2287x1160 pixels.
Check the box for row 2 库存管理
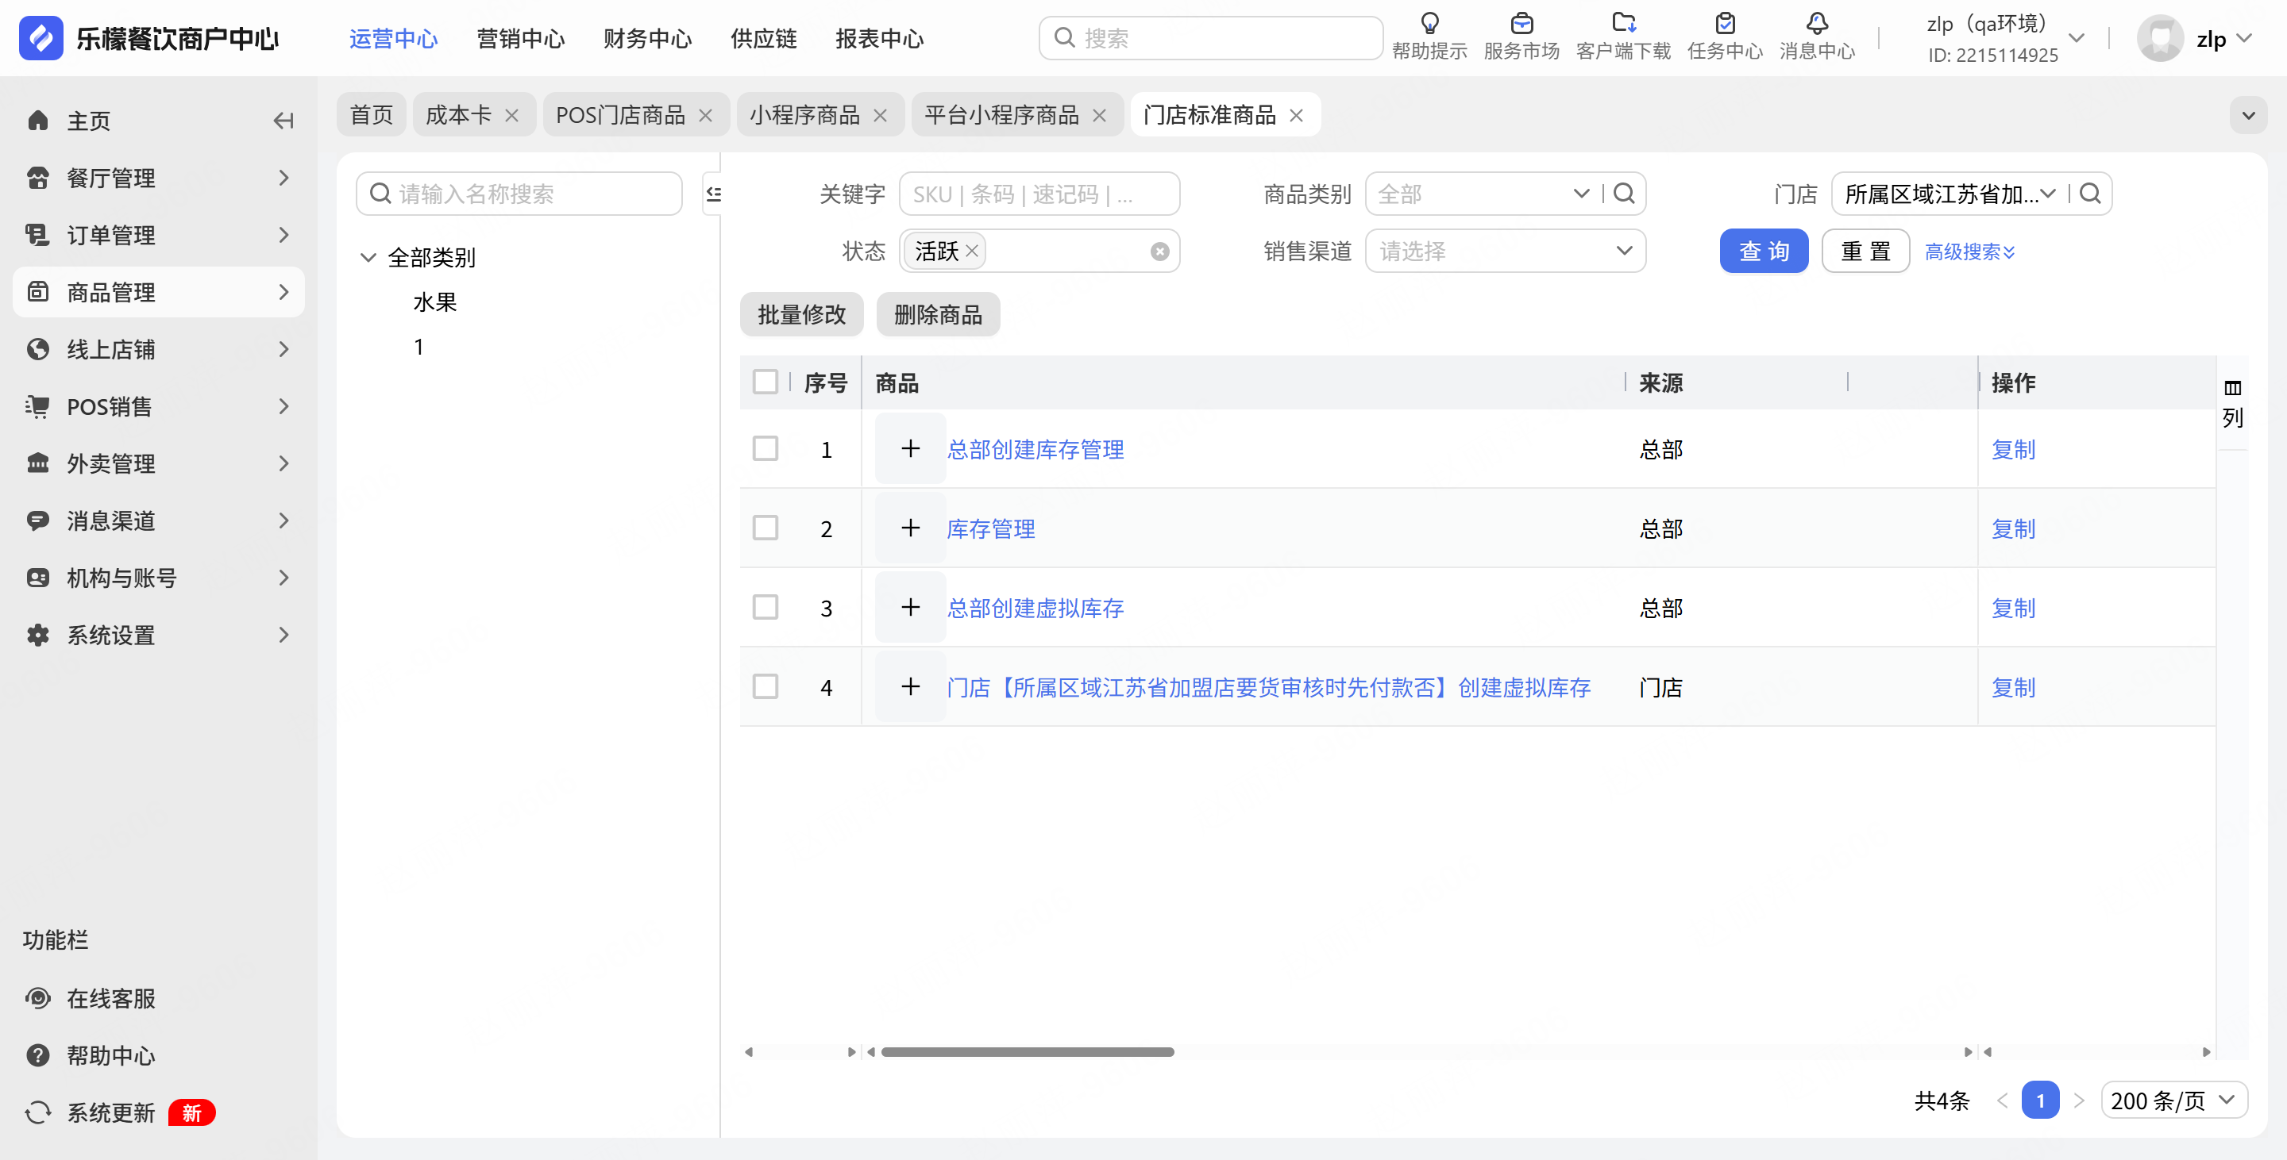[x=765, y=528]
